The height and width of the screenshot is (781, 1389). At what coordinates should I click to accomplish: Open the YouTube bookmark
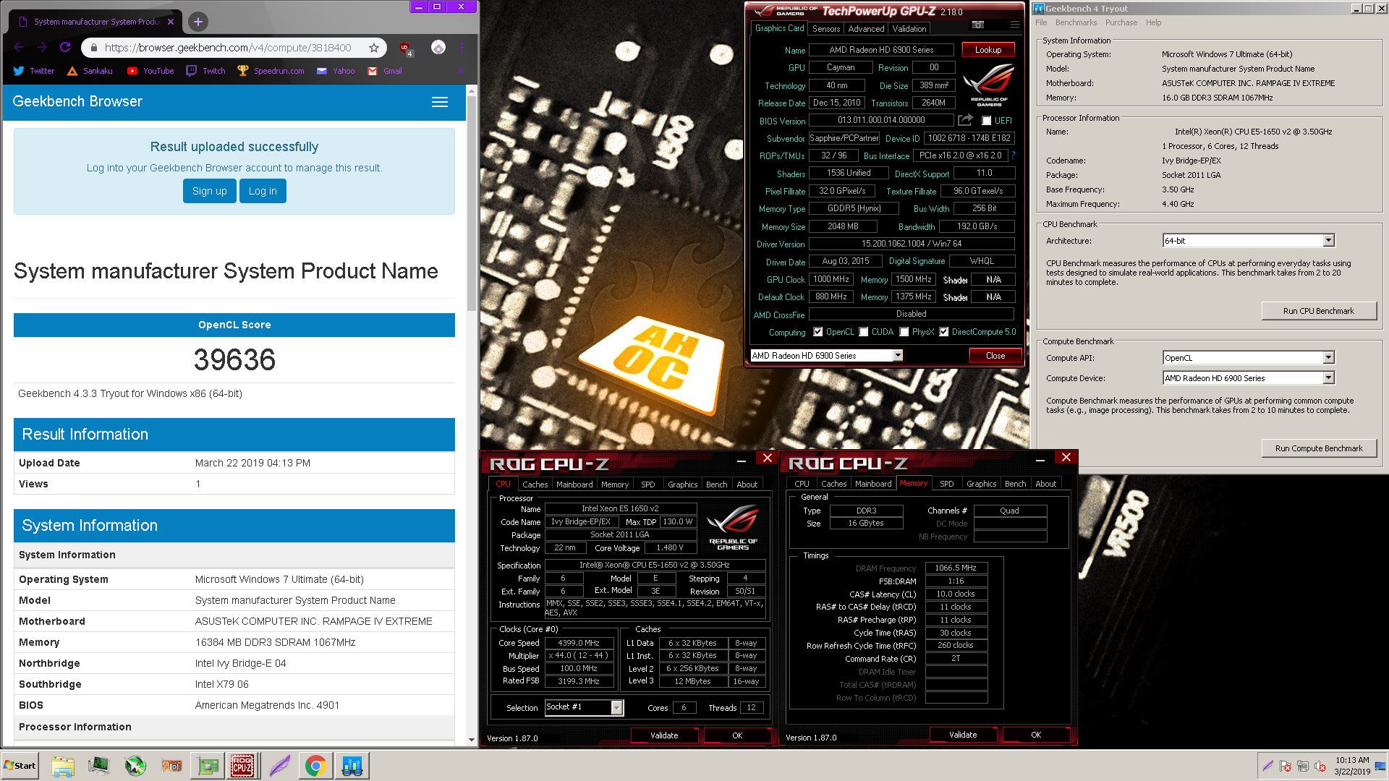pos(150,71)
